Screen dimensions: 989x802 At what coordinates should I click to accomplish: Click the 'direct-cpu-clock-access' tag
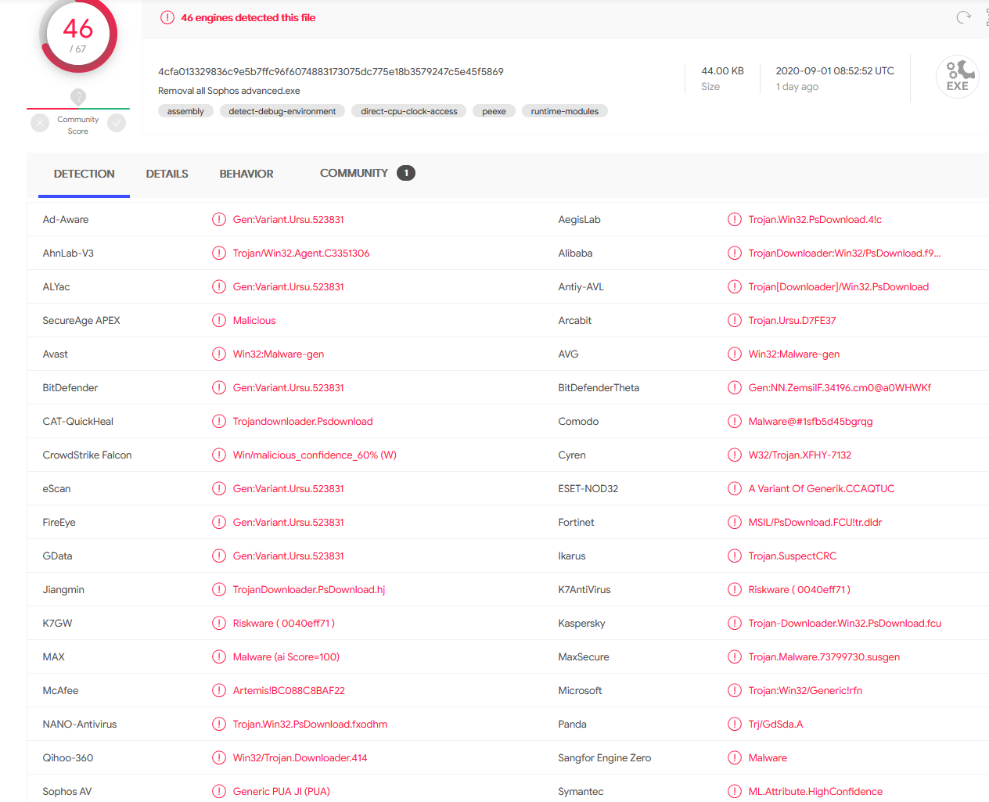pyautogui.click(x=409, y=111)
